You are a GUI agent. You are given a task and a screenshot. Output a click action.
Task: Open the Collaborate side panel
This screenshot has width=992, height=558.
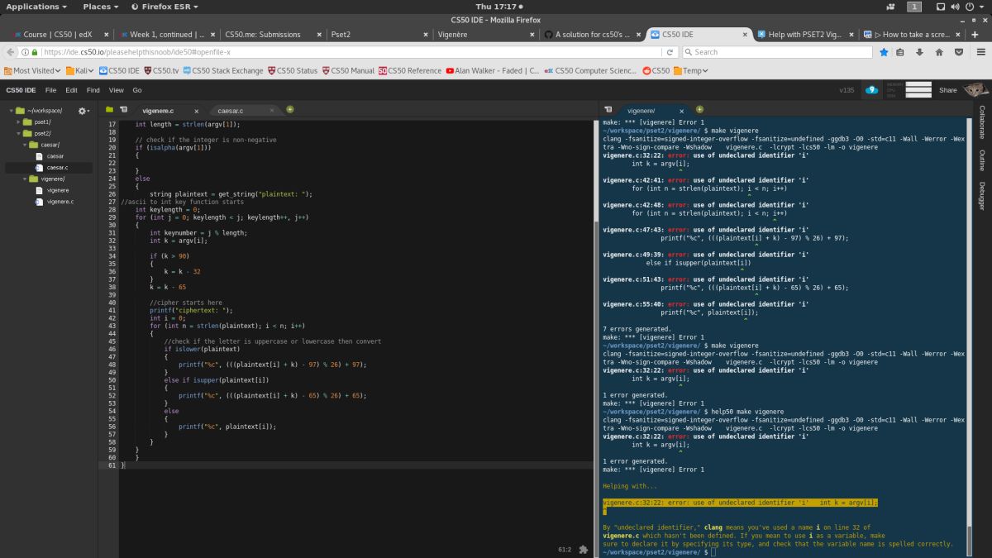coord(982,122)
